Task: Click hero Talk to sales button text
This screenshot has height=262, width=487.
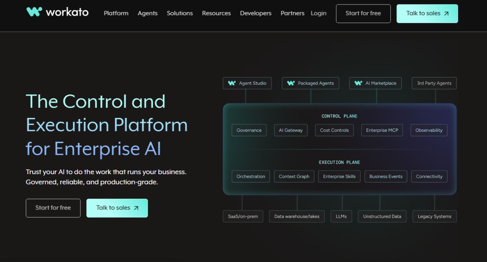Action: (113, 208)
